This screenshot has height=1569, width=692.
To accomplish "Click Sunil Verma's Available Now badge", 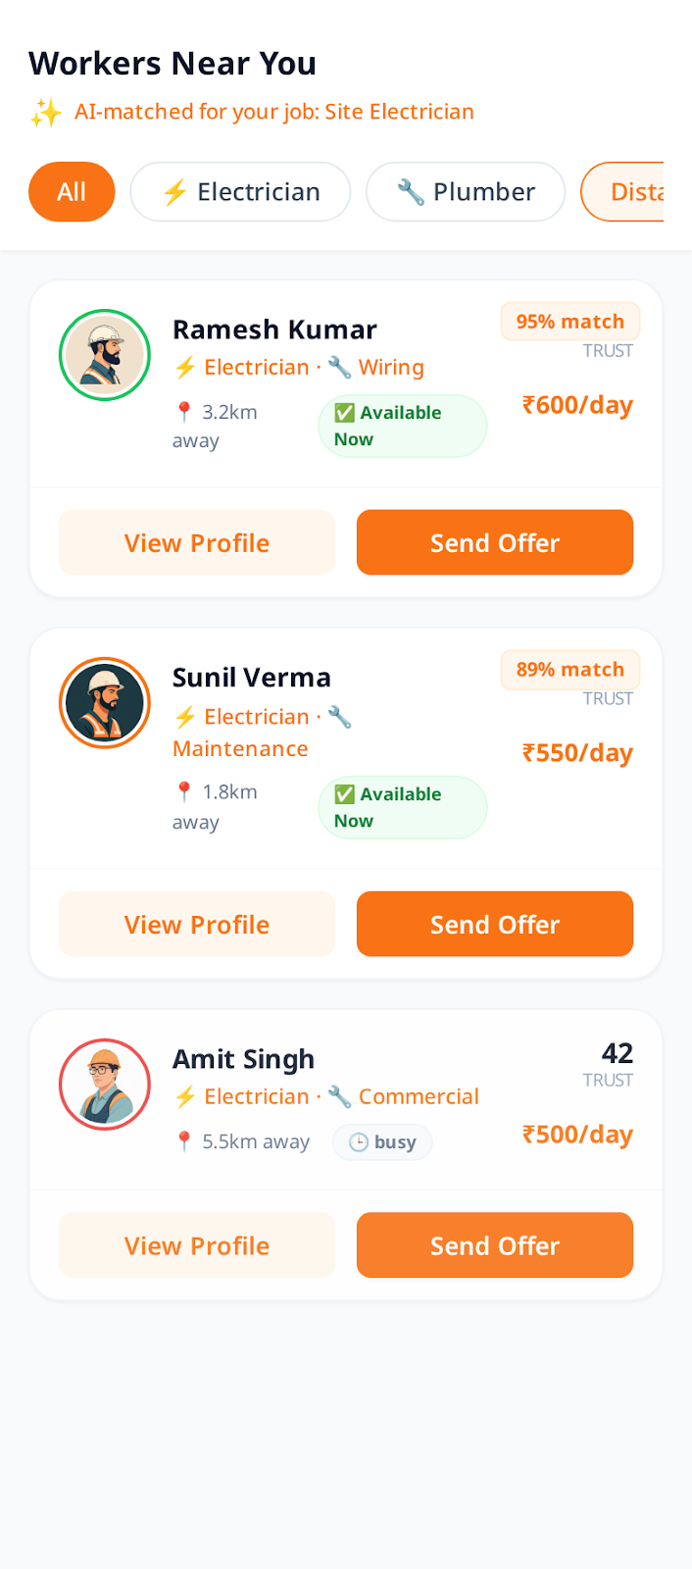I will pos(402,807).
